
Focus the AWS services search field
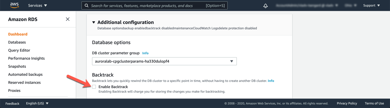click(155, 5)
